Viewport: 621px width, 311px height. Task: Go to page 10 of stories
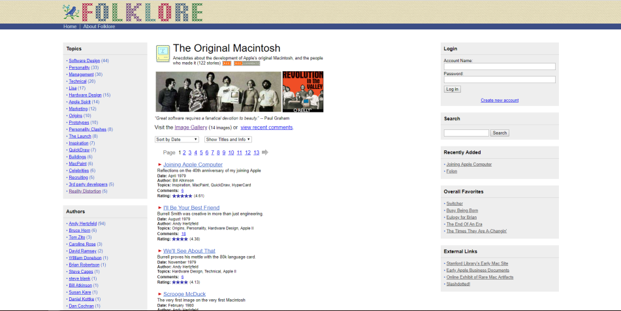[231, 152]
